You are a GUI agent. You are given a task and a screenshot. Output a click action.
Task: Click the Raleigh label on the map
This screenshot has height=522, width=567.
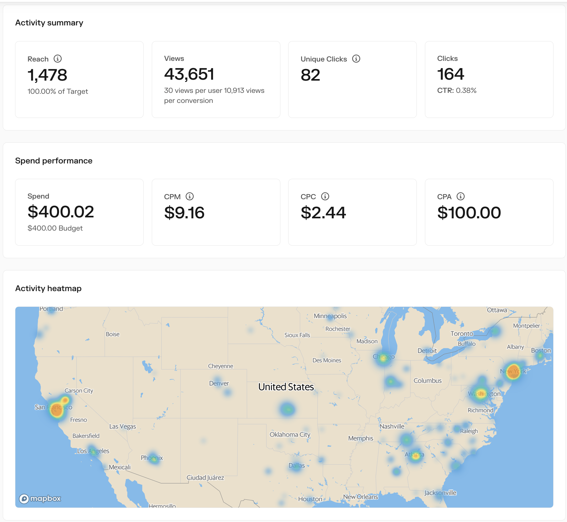click(469, 431)
